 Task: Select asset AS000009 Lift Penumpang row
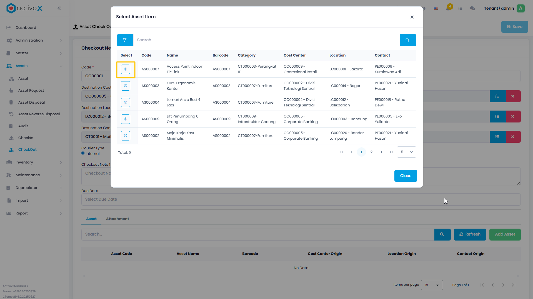(x=126, y=119)
